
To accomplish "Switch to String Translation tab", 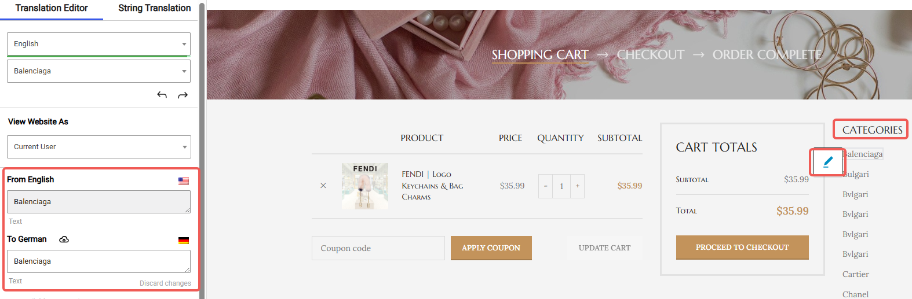I will 154,8.
